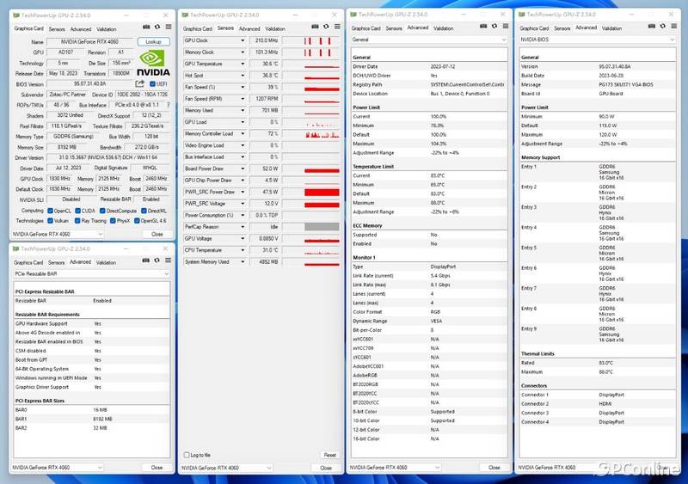Open hamburger menu in General Advanced window

point(506,27)
